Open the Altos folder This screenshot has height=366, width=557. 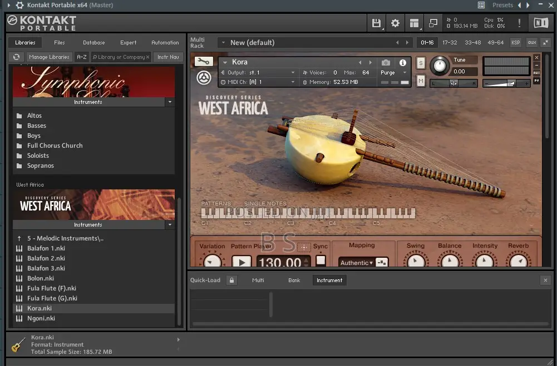pos(34,116)
